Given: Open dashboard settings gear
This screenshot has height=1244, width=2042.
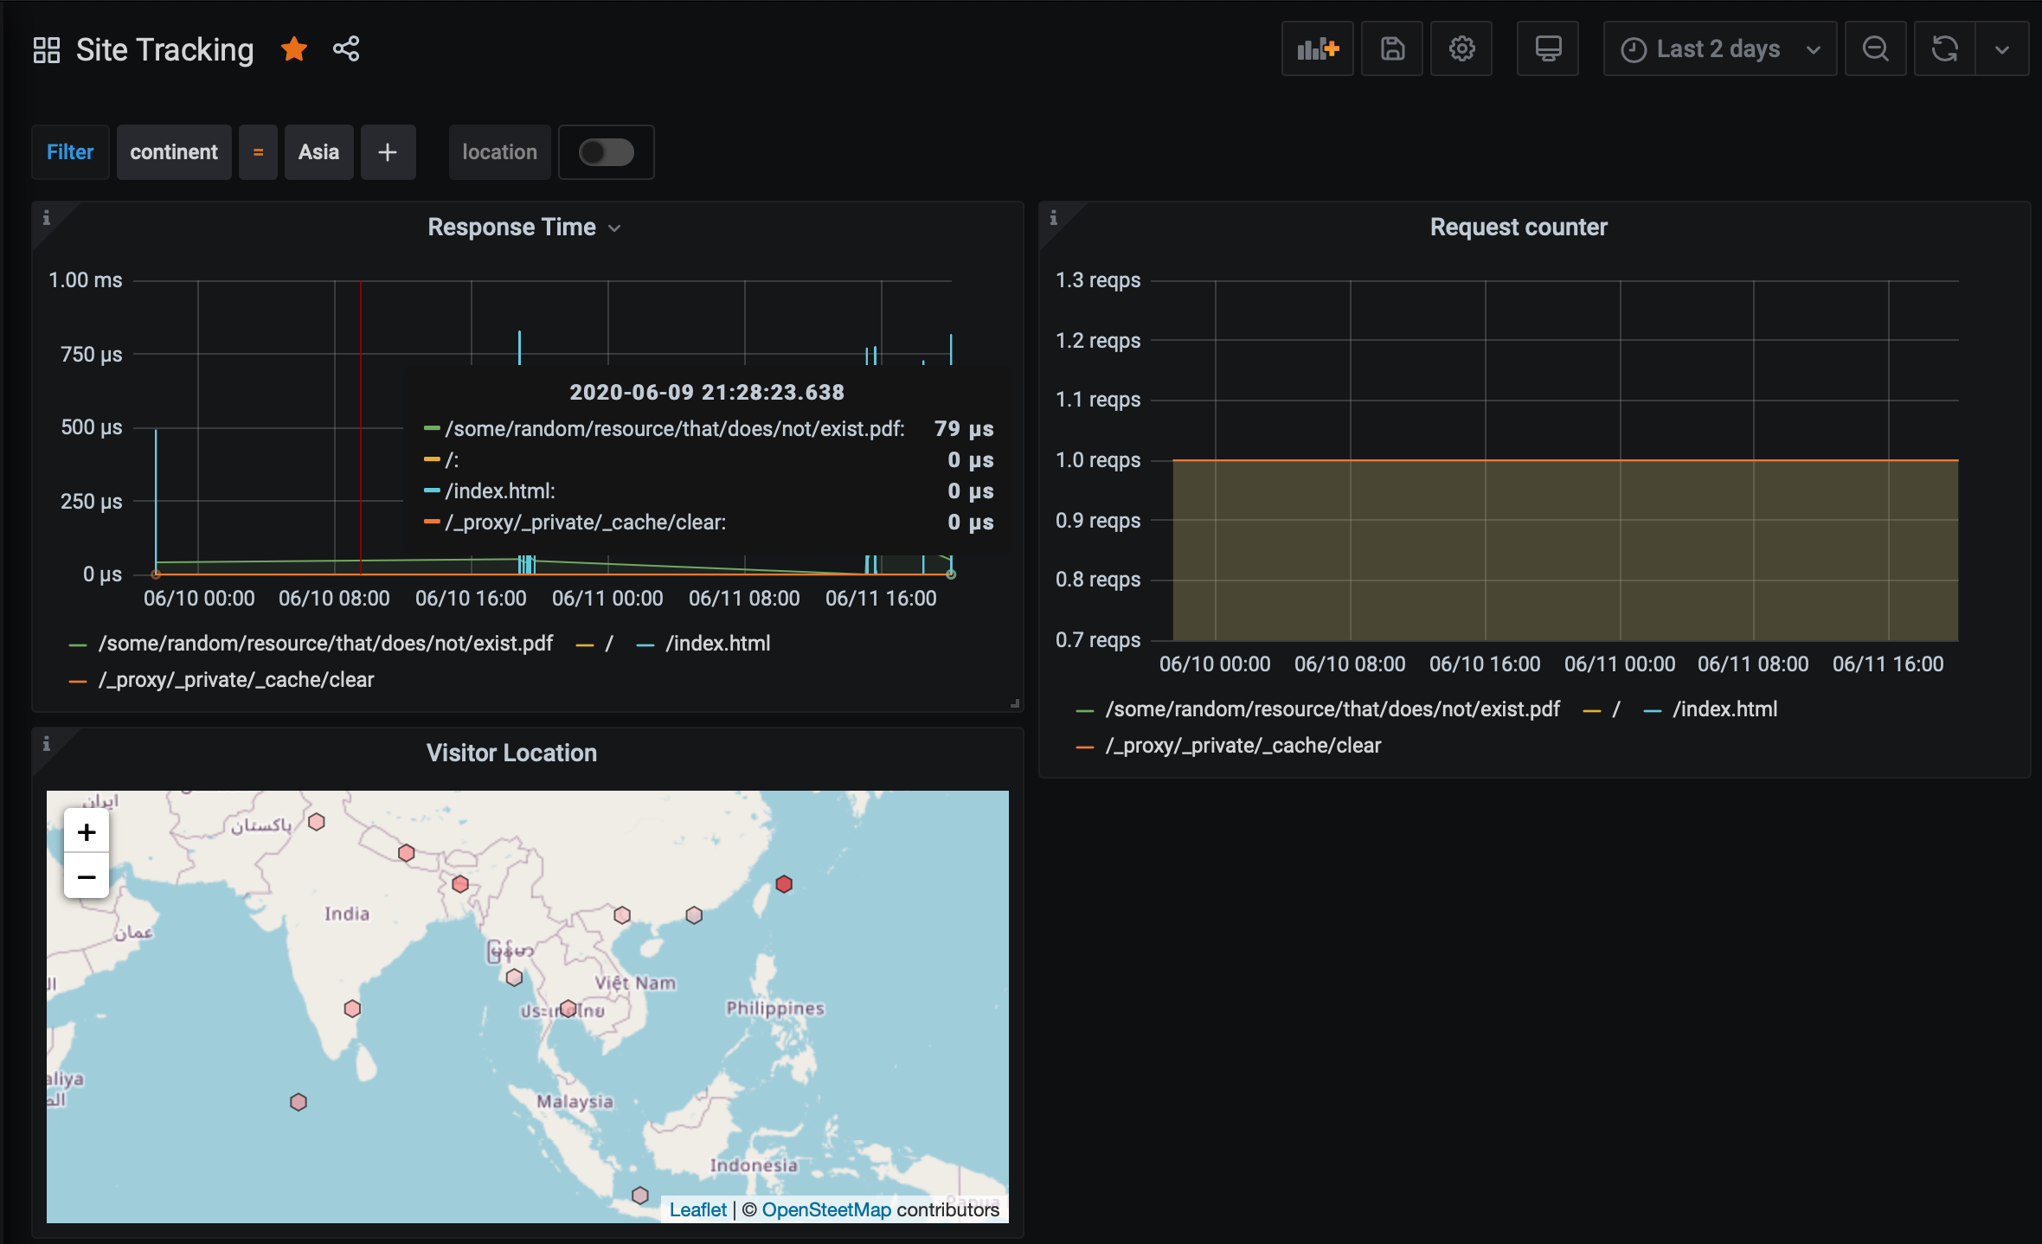Looking at the screenshot, I should 1461,49.
